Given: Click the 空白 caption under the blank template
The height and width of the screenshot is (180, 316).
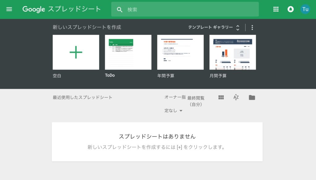Looking at the screenshot, I should click(57, 76).
